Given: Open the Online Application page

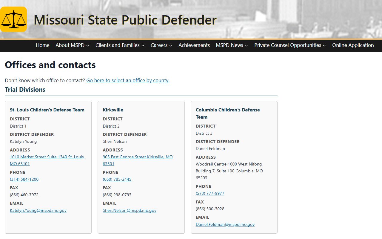Looking at the screenshot, I should [353, 45].
